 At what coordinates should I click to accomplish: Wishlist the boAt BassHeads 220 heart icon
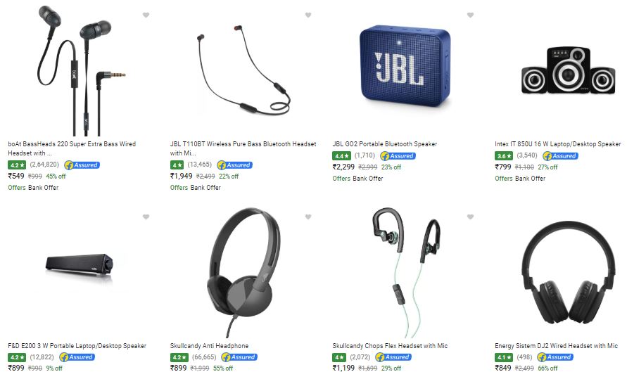[x=146, y=15]
